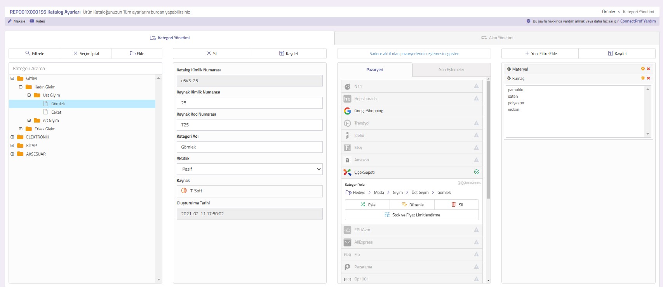
Task: Switch to the Alan Yönetimi tab
Action: coord(497,38)
